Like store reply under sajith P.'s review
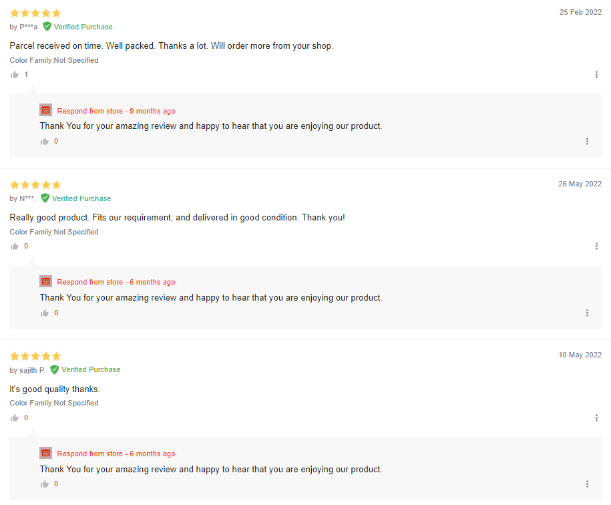Image resolution: width=611 pixels, height=505 pixels. [45, 484]
